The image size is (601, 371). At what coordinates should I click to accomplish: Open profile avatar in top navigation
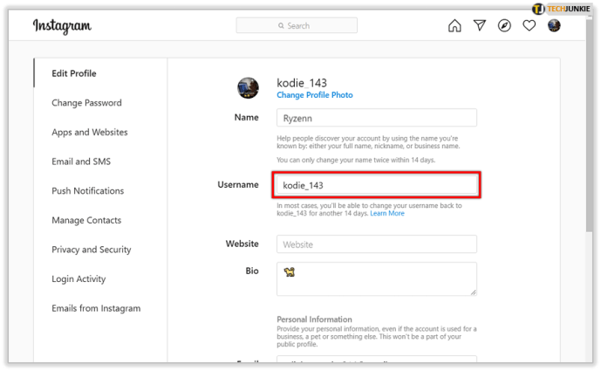coord(554,25)
